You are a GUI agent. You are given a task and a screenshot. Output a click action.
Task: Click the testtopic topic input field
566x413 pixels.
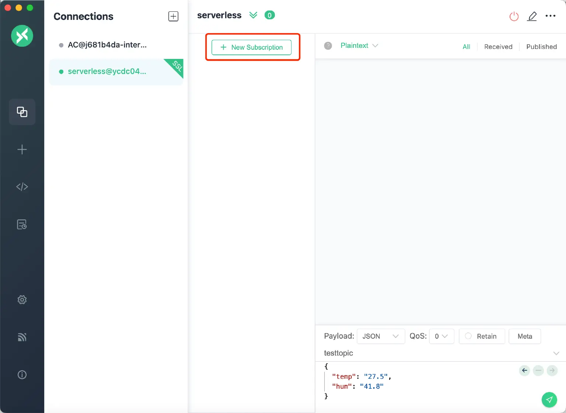(435, 353)
